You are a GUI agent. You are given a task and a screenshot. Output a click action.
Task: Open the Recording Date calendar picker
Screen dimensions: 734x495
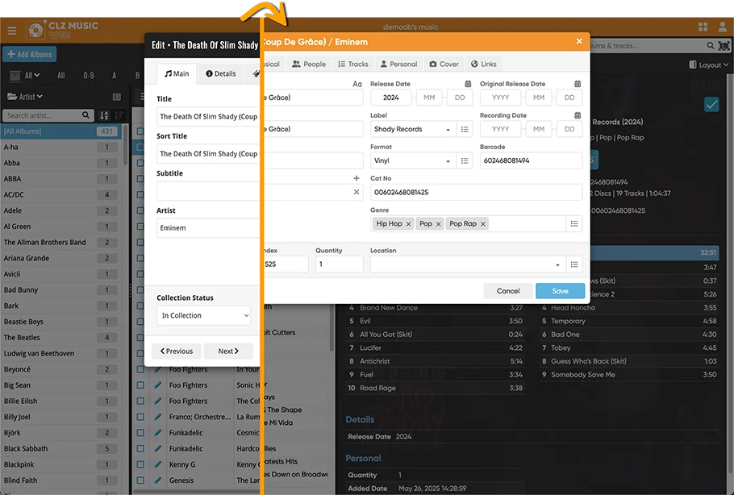point(578,115)
